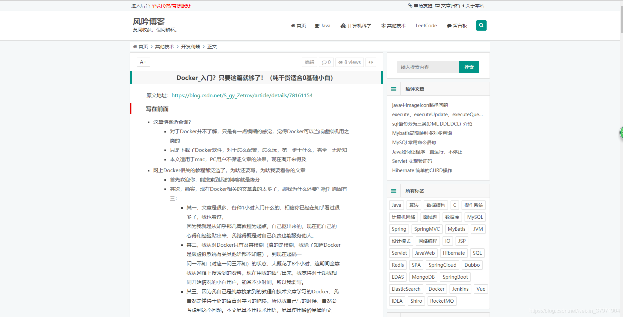Viewport: 623px width, 317px height.
Task: Click the hamburger icon beside 所有标签
Action: coord(394,191)
